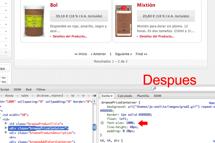The height and width of the screenshot is (143, 215).
Task: Go to Final pagination link
Action: pyautogui.click(x=142, y=54)
